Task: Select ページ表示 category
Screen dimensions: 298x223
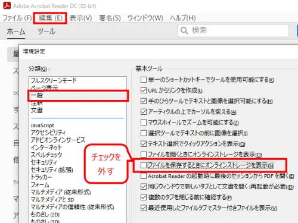Action: (44, 87)
